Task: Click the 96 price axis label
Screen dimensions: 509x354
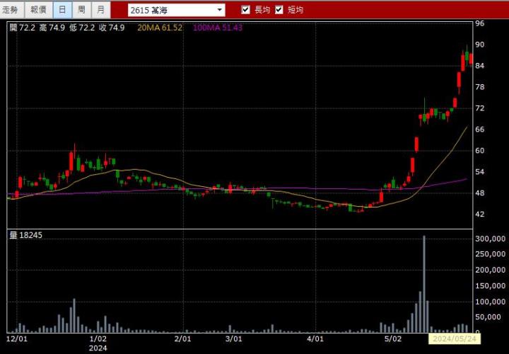Action: [x=479, y=23]
